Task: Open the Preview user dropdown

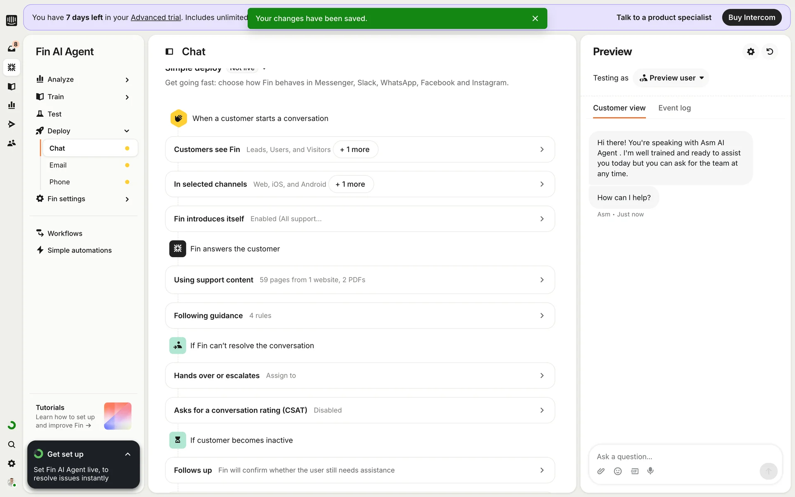Action: [x=671, y=78]
